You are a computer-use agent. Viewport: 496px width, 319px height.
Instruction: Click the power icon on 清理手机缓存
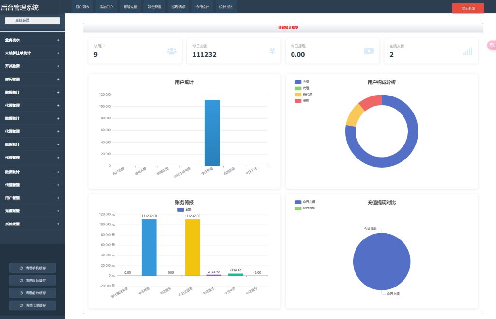21,268
